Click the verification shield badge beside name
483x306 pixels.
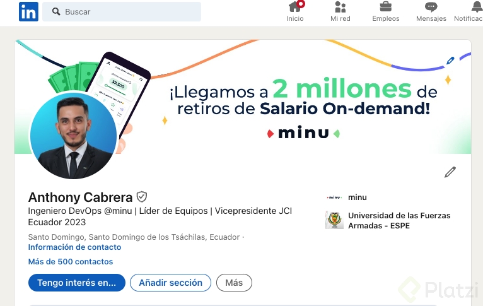tap(142, 197)
